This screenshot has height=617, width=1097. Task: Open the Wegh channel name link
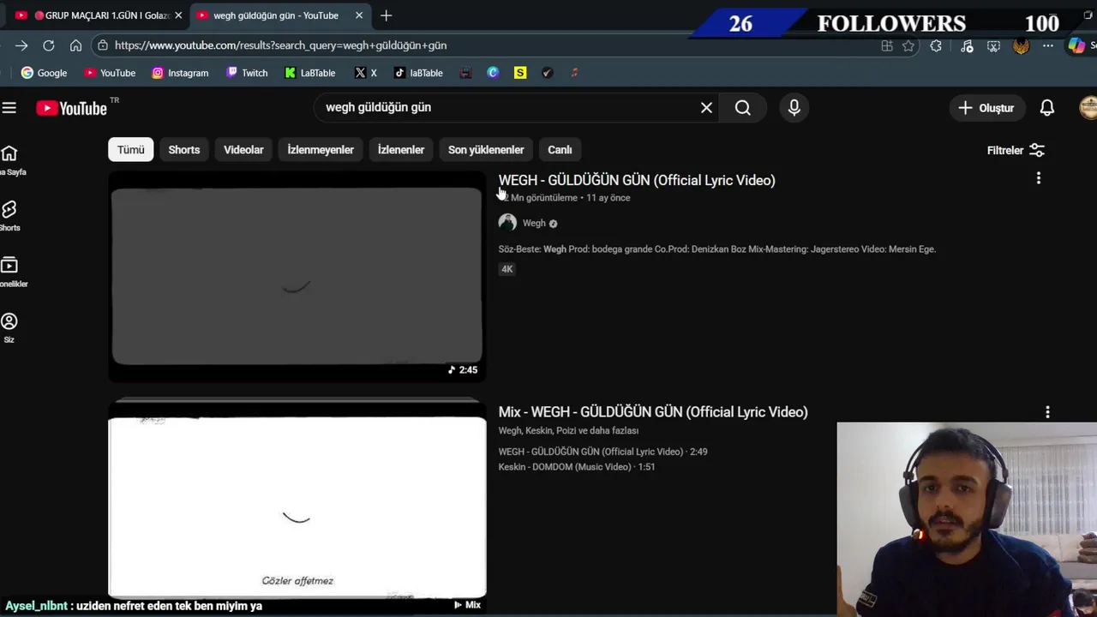point(534,223)
